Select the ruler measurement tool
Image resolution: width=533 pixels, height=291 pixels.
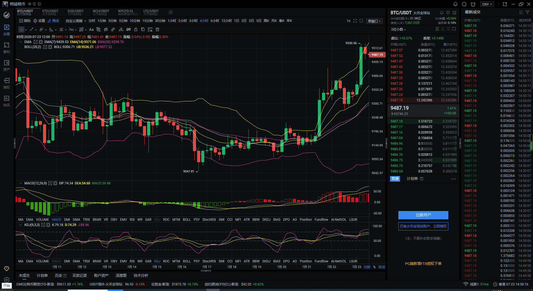[113, 29]
